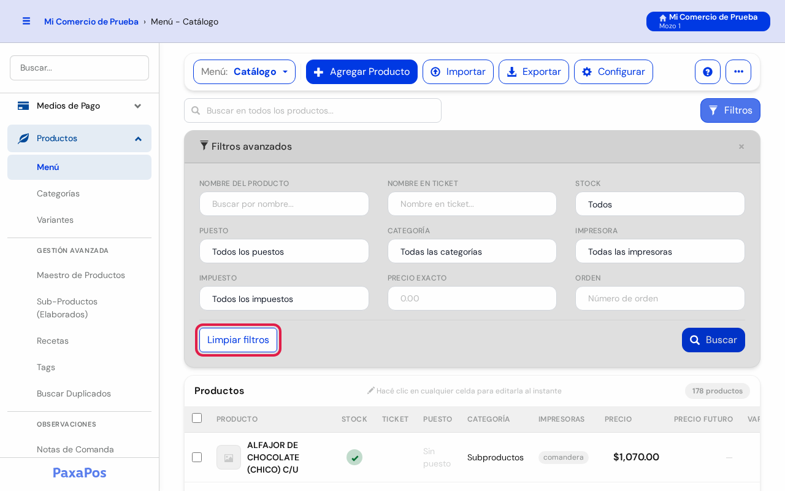The image size is (785, 491).
Task: Open the three-dots more options button
Action: [738, 72]
